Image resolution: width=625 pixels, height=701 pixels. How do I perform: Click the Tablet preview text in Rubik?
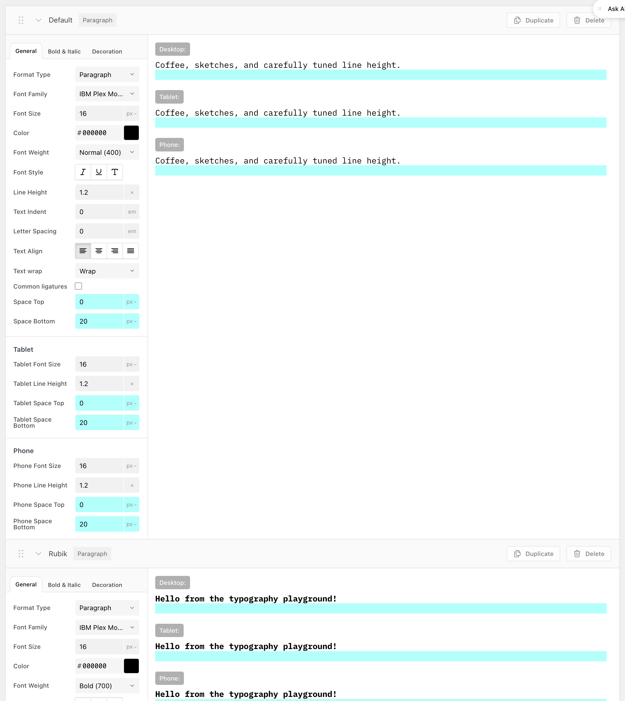pyautogui.click(x=246, y=647)
